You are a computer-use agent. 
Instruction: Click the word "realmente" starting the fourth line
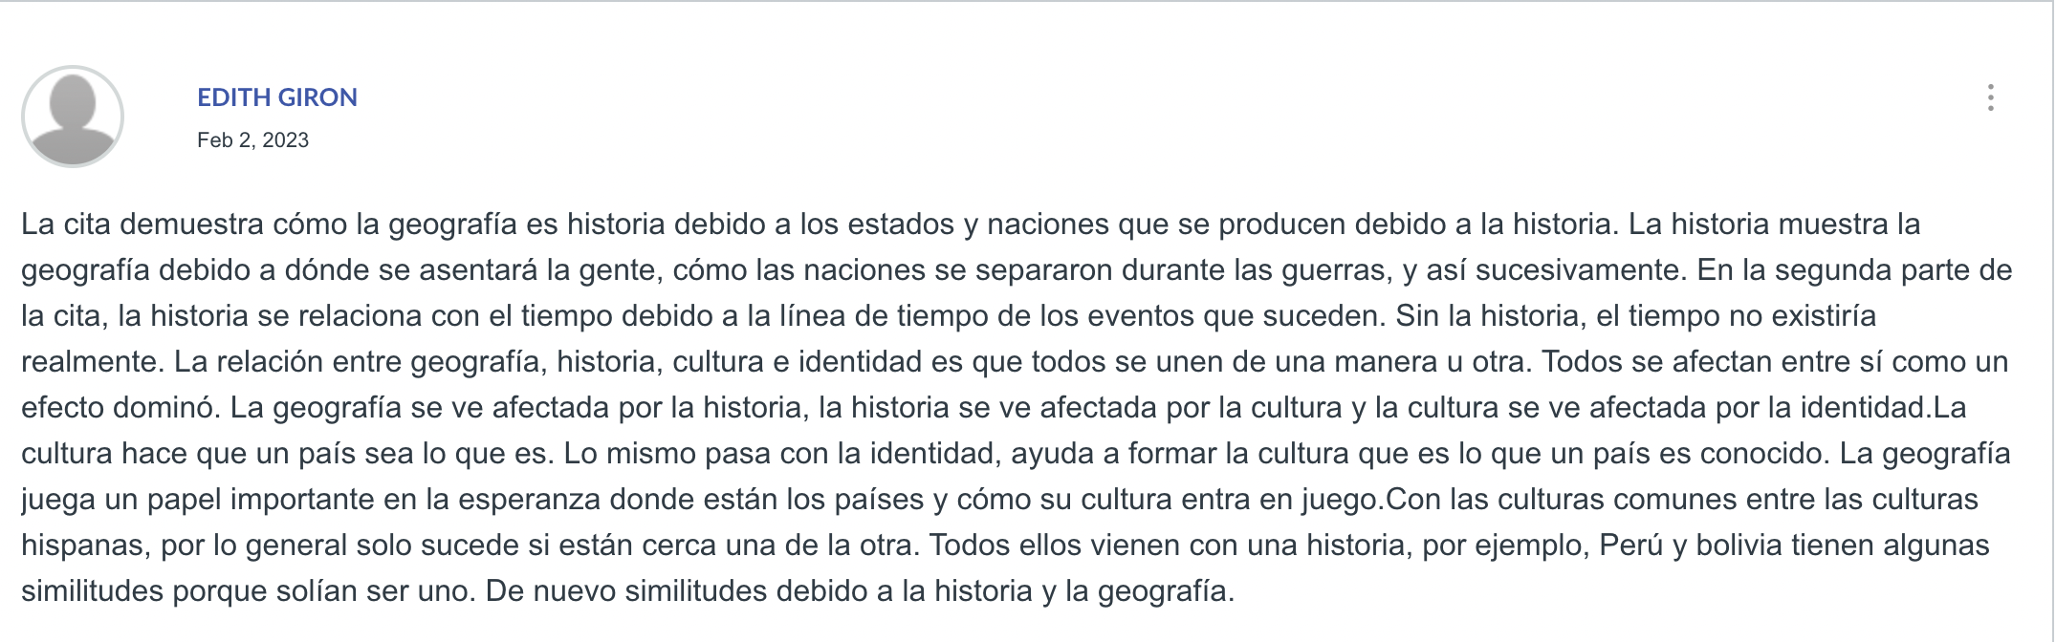[93, 362]
